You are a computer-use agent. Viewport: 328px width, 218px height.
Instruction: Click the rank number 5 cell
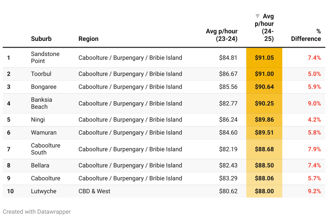pyautogui.click(x=9, y=120)
